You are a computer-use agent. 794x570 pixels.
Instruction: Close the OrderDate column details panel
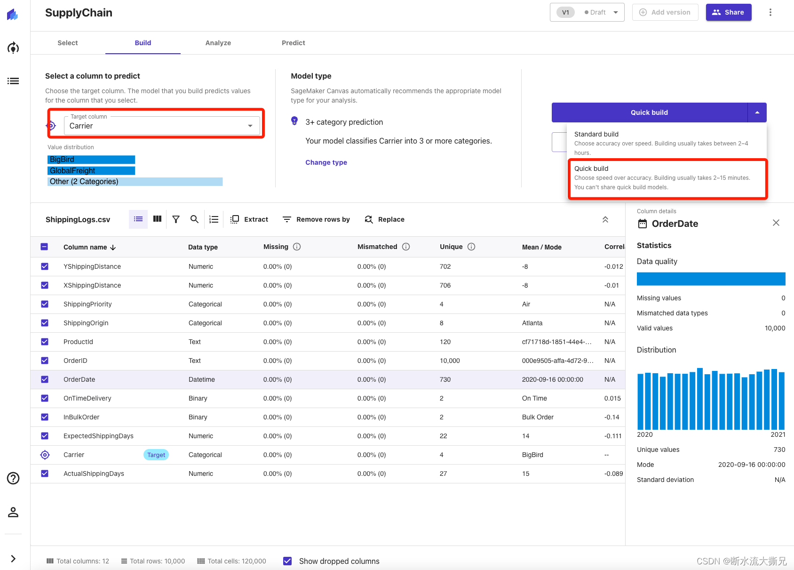[x=776, y=223]
